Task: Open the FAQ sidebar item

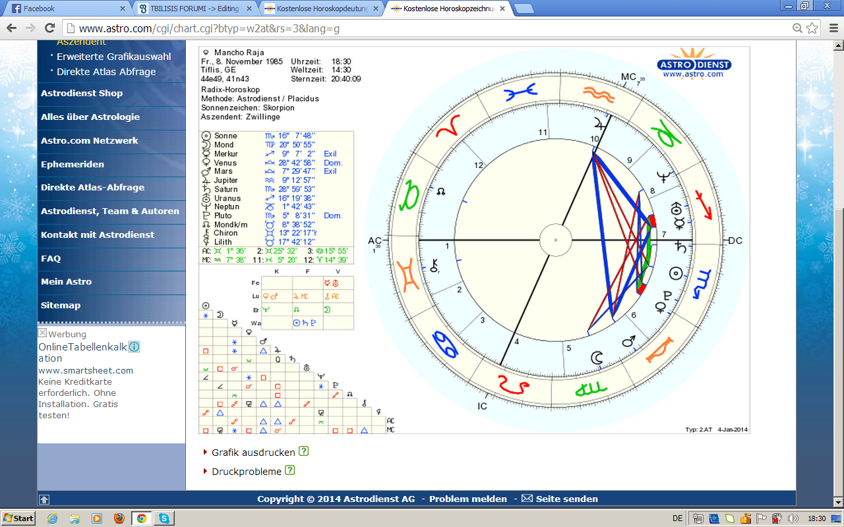Action: click(x=51, y=258)
